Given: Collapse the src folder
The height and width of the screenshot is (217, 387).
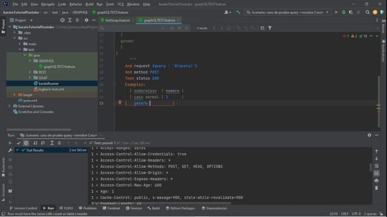Looking at the screenshot, I should click(15, 38).
